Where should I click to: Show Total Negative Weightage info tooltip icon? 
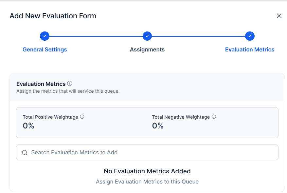[x=214, y=117]
